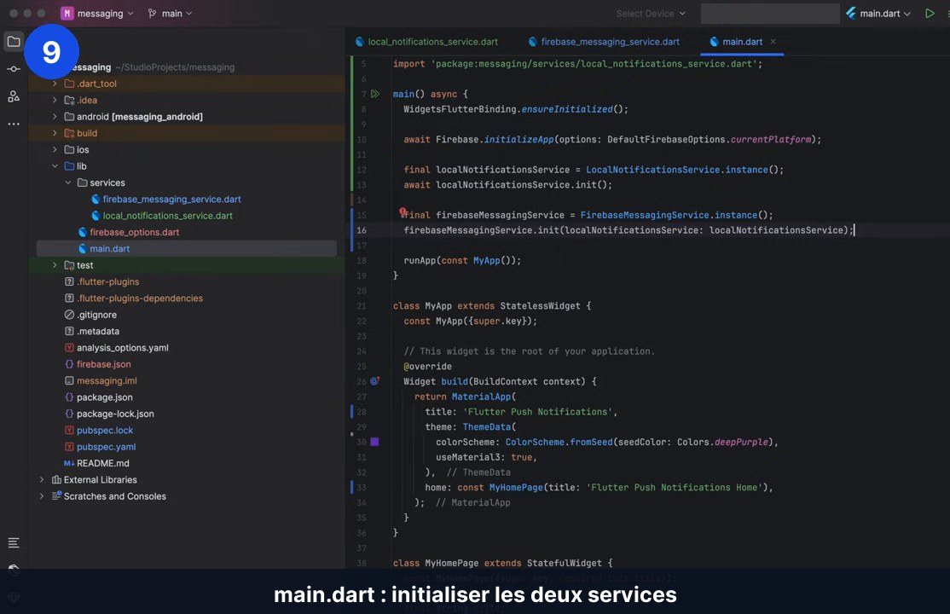Expand External Libraries node
The width and height of the screenshot is (950, 614).
(x=41, y=479)
